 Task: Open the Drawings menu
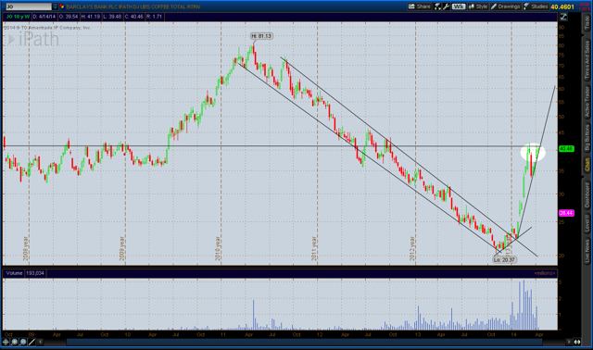(x=506, y=6)
